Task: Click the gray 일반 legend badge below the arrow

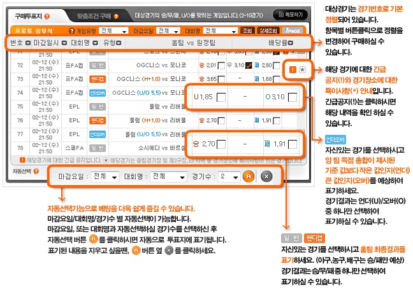Action: [291, 239]
